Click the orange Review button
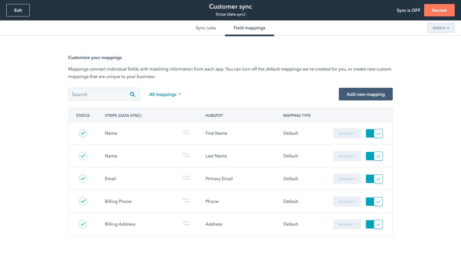The width and height of the screenshot is (461, 259). click(439, 10)
